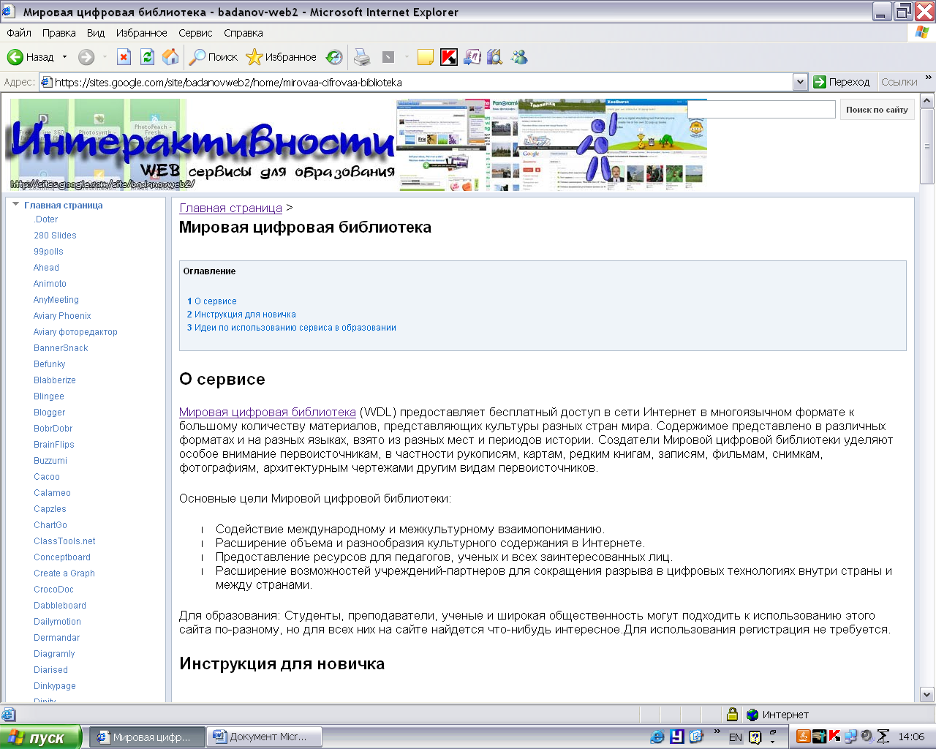936x749 pixels.
Task: Open the Calameo sidebar link
Action: [x=52, y=493]
